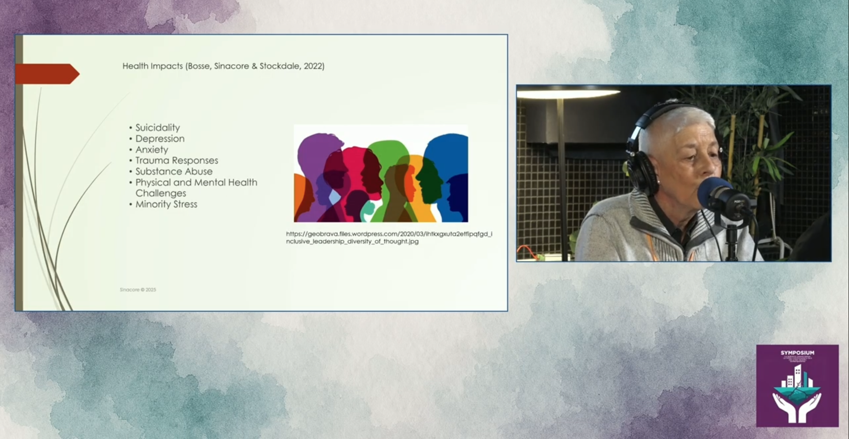Click the "Minority Stress" bullet

[166, 204]
